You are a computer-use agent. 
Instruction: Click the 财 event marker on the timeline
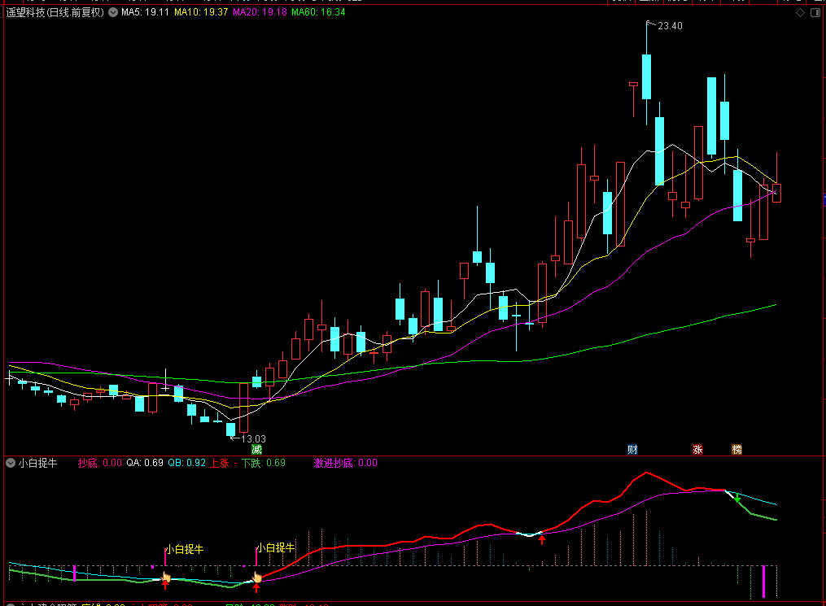click(632, 450)
